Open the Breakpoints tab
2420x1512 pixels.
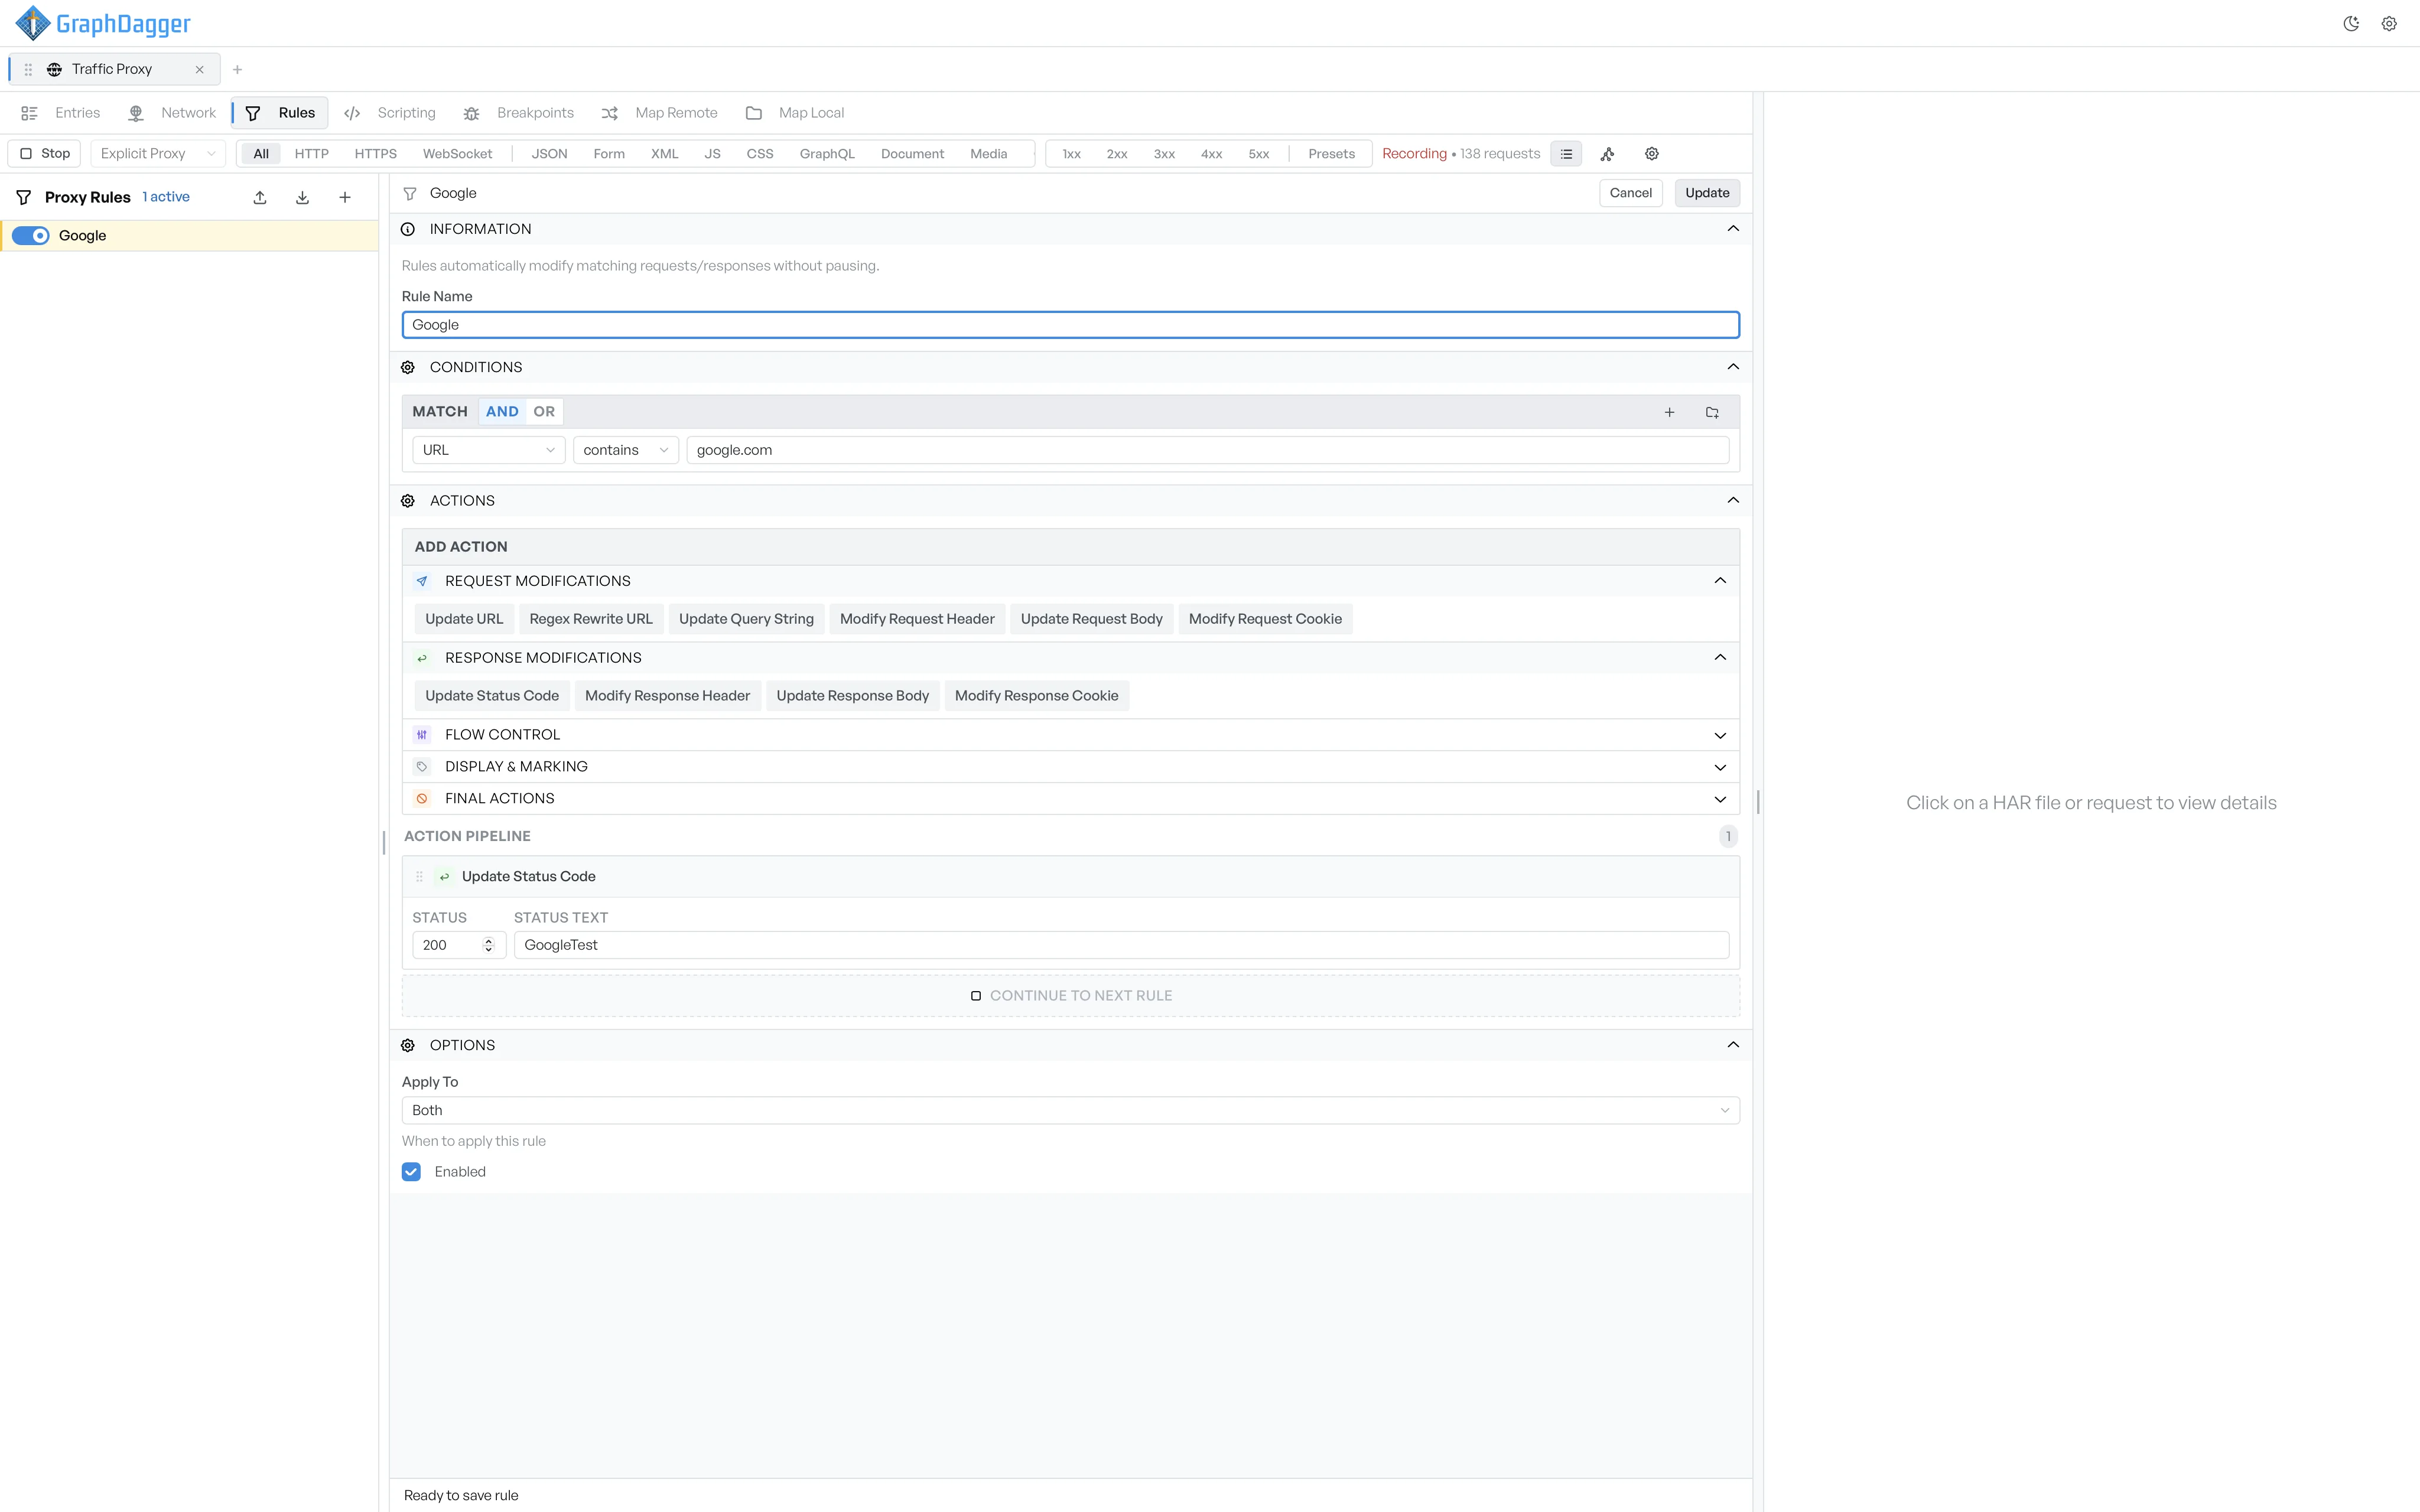pos(518,113)
